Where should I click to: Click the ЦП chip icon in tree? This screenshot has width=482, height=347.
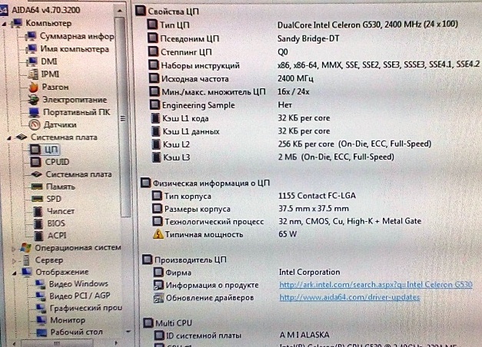click(35, 150)
